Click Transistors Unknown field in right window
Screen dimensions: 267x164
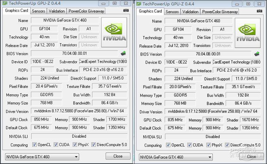click(222, 46)
